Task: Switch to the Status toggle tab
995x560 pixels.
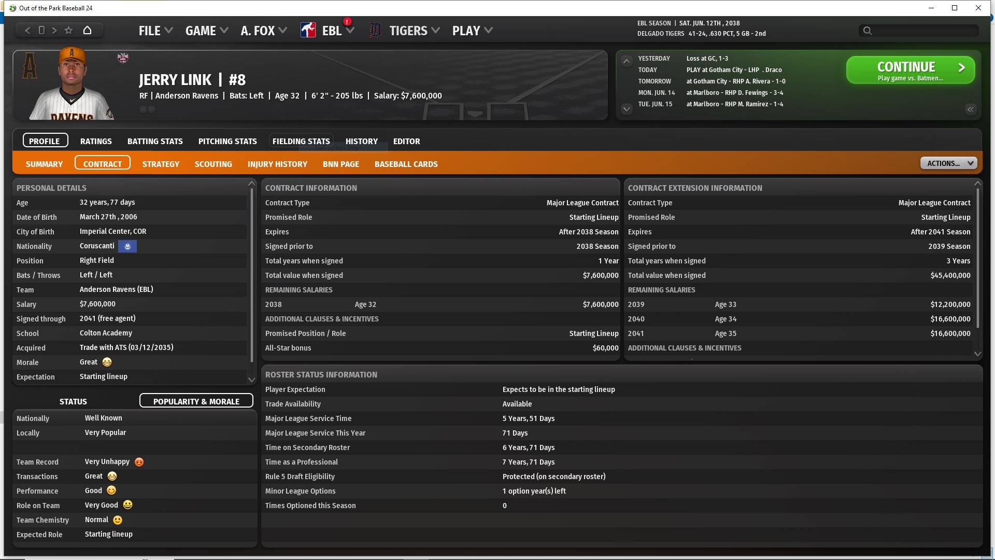Action: (x=73, y=401)
